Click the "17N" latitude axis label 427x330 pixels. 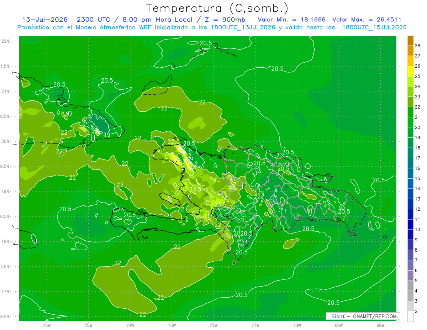point(5,292)
